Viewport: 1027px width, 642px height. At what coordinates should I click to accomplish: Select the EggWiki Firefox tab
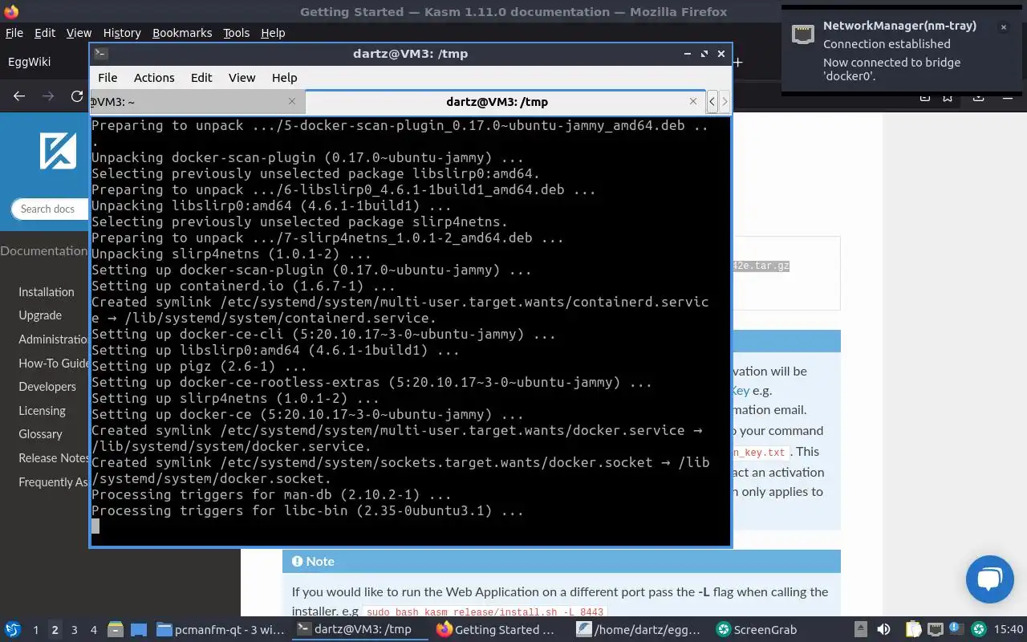coord(45,62)
